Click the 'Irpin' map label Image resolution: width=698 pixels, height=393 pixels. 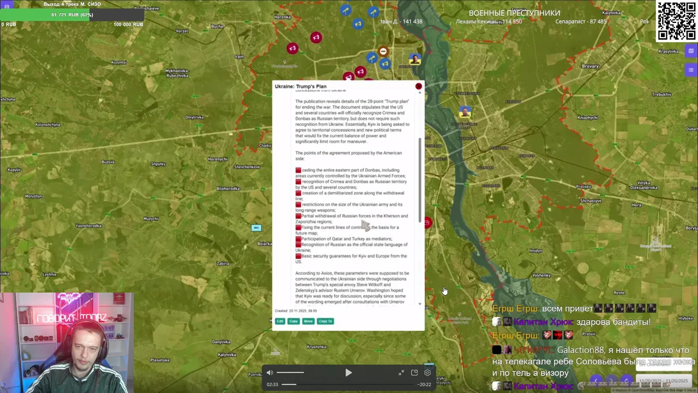[239, 56]
